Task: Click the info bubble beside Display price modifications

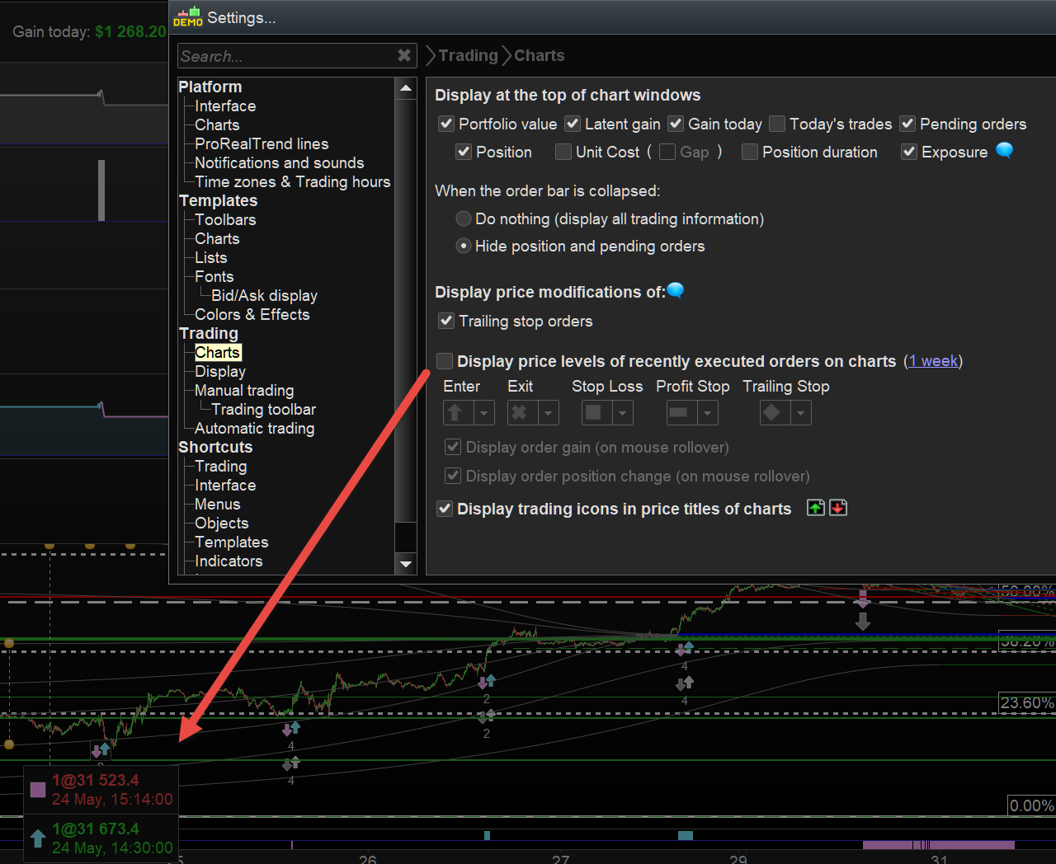Action: pyautogui.click(x=675, y=290)
